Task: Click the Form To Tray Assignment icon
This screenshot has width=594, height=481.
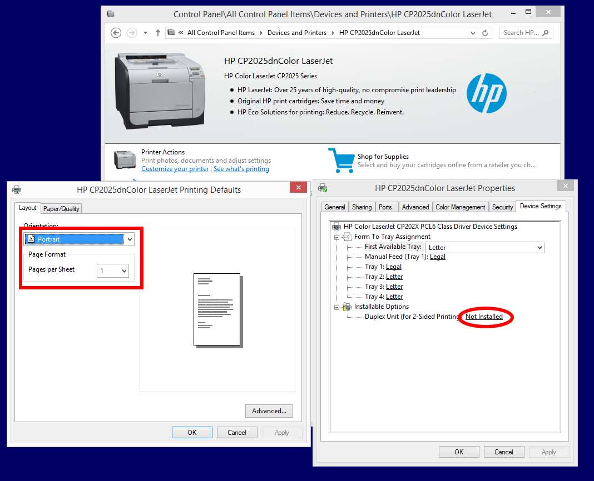Action: coord(347,237)
